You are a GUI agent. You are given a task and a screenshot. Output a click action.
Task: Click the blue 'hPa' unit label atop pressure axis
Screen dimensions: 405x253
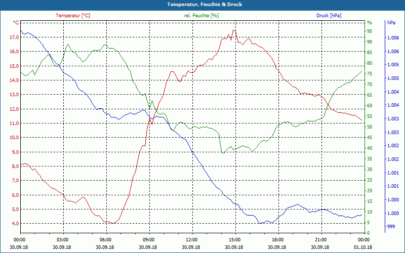coord(391,23)
